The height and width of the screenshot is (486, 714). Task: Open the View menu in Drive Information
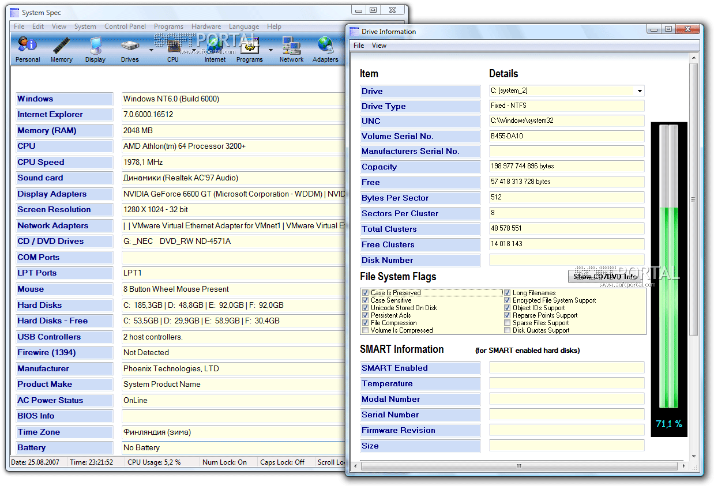[379, 46]
